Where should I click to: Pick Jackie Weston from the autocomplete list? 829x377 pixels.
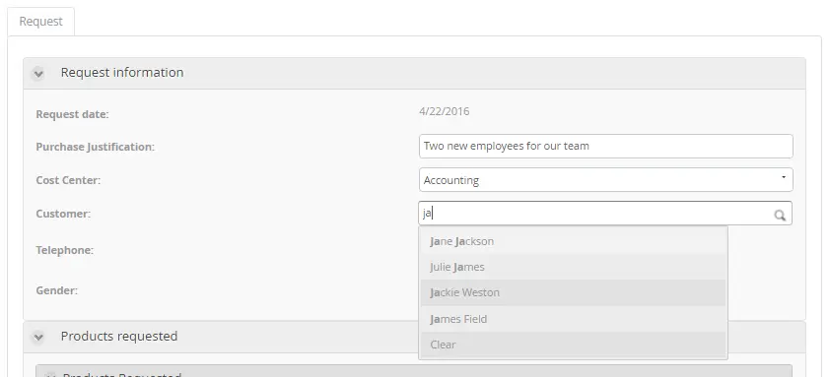573,293
